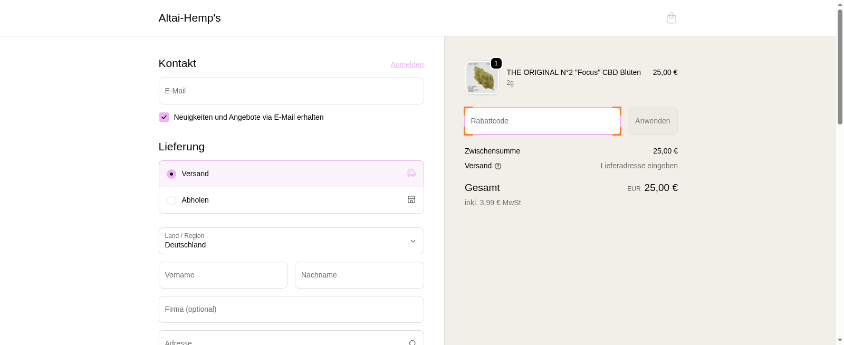
Task: Click the page vertical scrollbar thumb
Action: pyautogui.click(x=840, y=66)
